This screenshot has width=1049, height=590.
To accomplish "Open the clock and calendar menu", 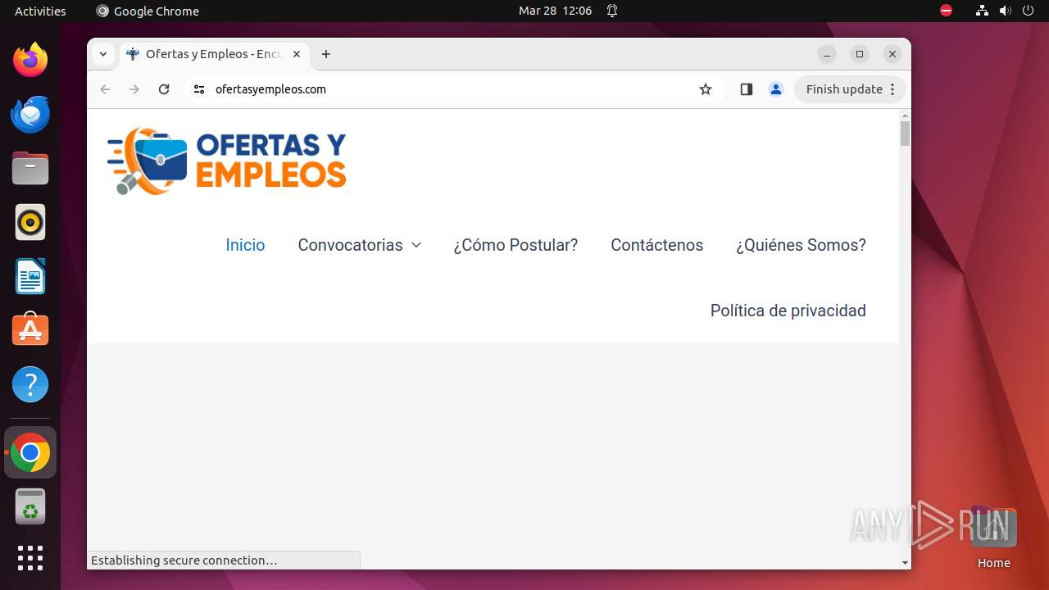I will (555, 11).
